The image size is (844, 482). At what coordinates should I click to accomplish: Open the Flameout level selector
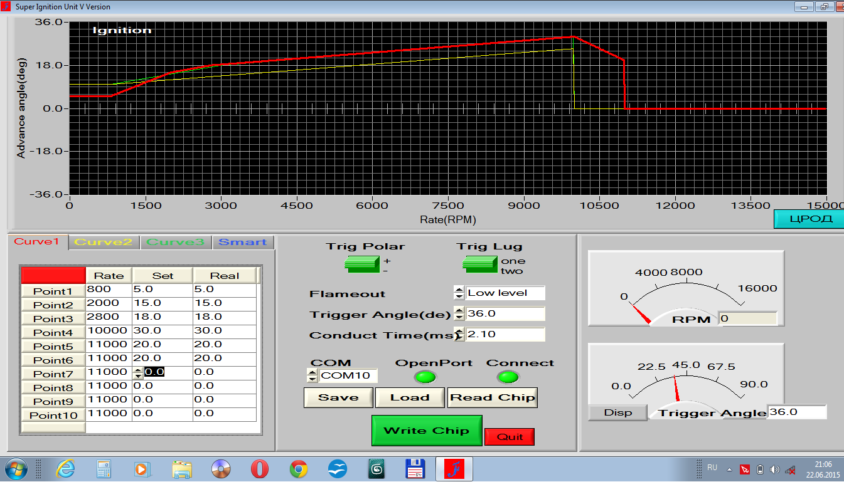[x=459, y=293]
